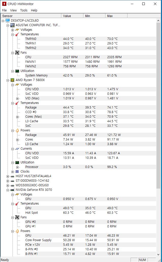Click the scrollbar down arrow
The image size is (162, 262).
[158, 254]
